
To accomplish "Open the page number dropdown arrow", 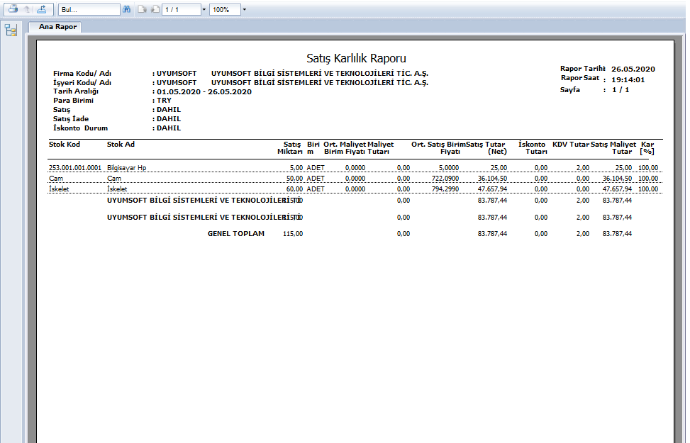I will [205, 10].
